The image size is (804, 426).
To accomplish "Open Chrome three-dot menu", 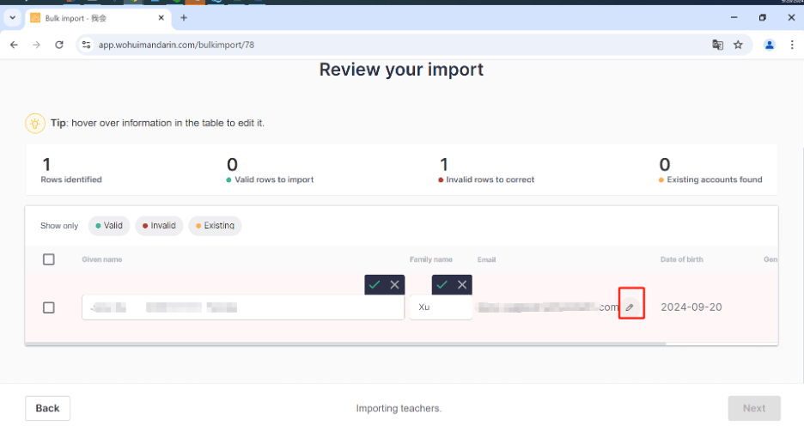I will 791,45.
